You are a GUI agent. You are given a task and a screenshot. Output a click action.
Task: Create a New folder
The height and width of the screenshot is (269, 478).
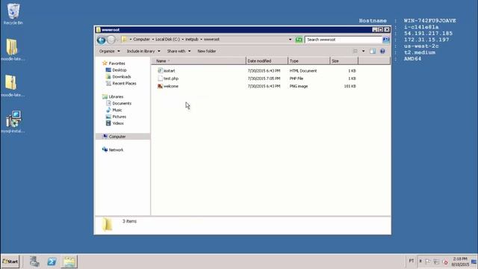pyautogui.click(x=207, y=52)
